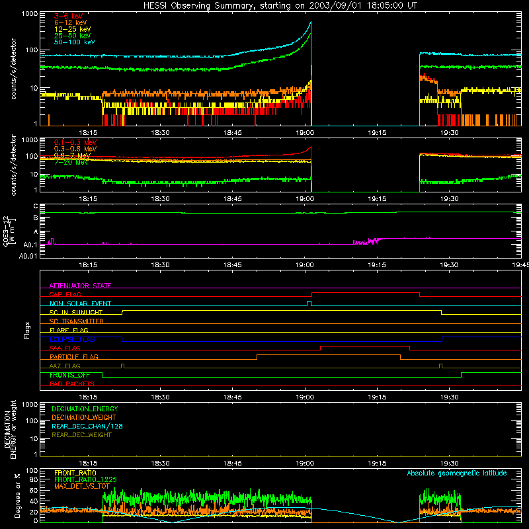
Task: Click the DECIMATION_ENERGY legend label
Action: (85, 409)
